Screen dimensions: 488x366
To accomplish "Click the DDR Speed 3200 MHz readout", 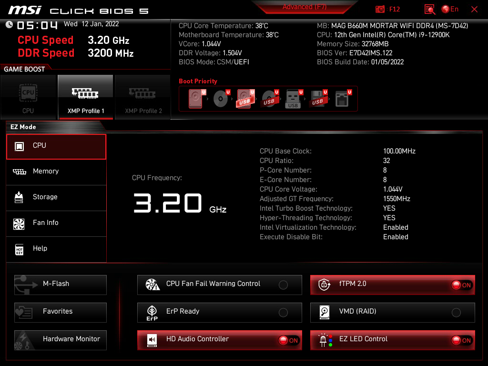I will point(76,53).
